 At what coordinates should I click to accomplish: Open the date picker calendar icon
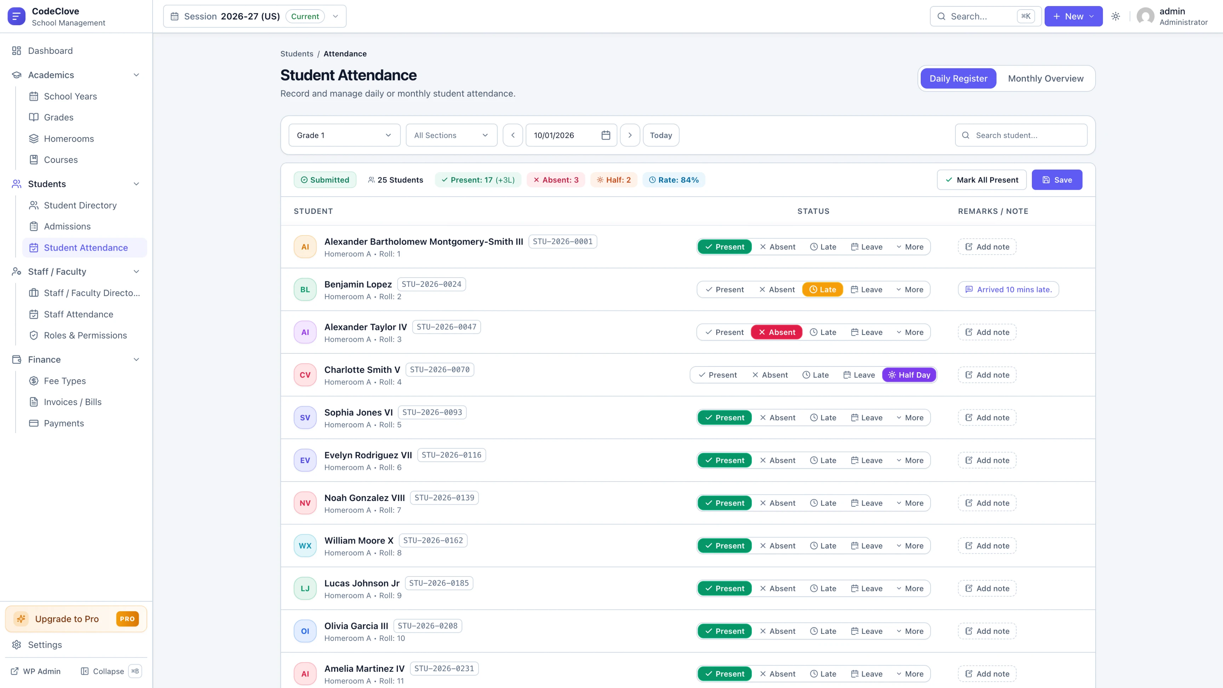(606, 135)
